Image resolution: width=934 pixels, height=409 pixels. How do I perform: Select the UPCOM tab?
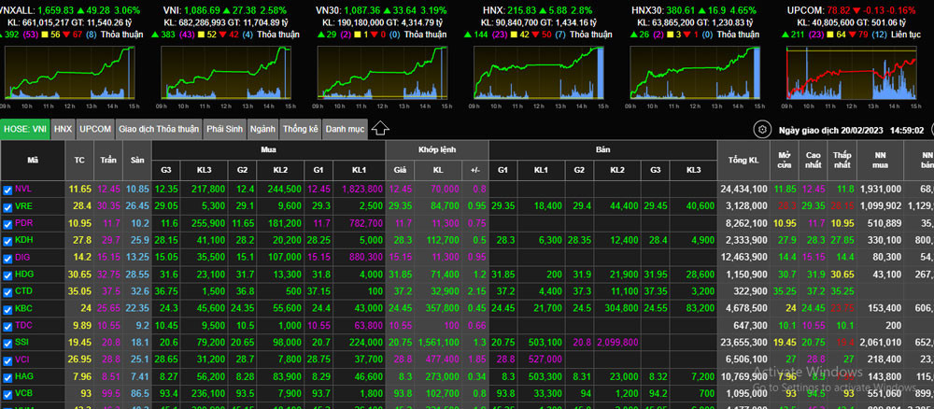pyautogui.click(x=95, y=129)
